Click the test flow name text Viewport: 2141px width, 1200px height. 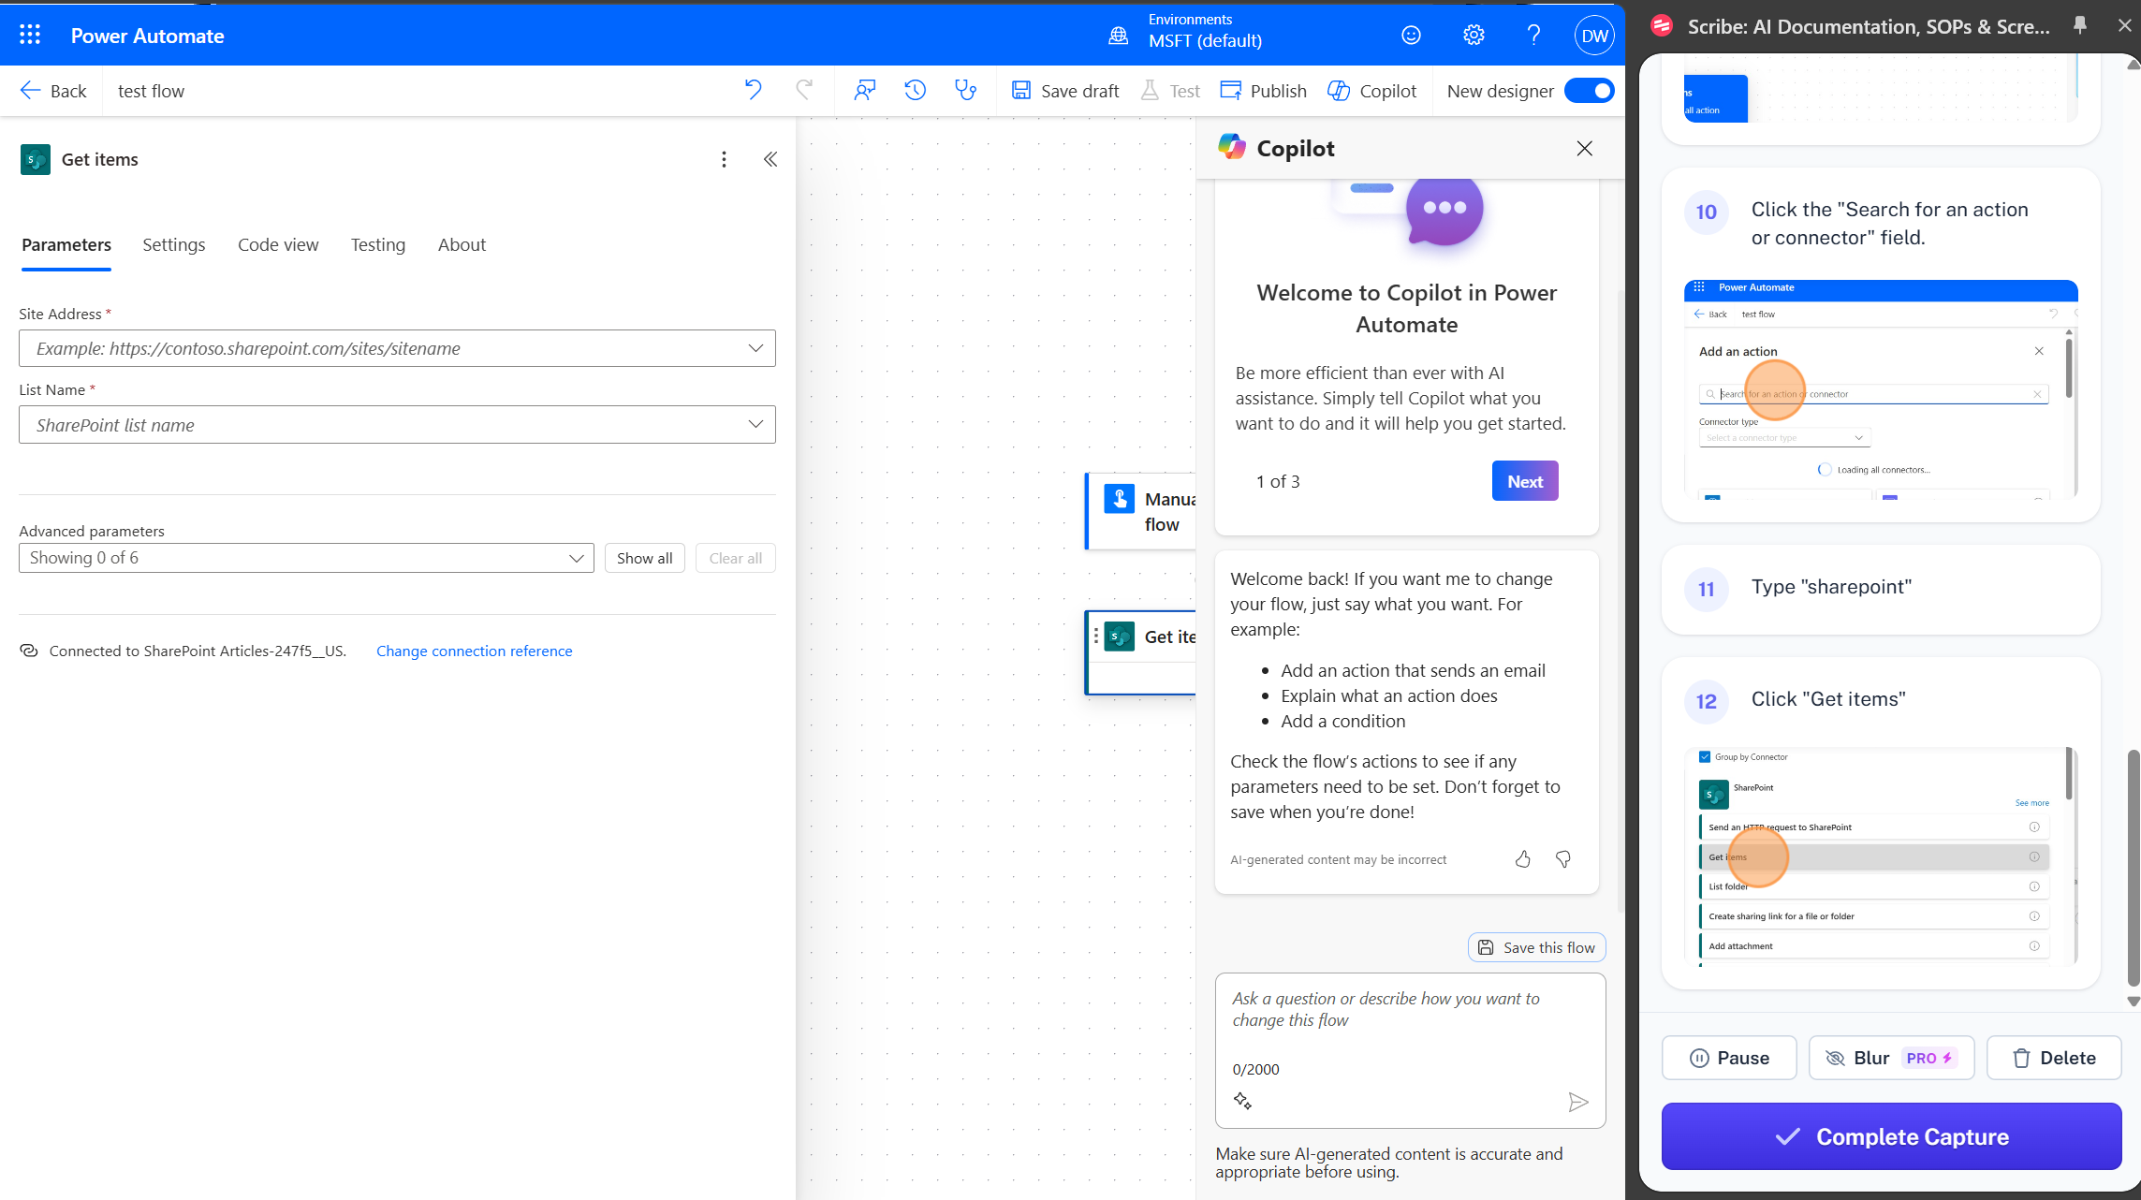click(x=151, y=91)
